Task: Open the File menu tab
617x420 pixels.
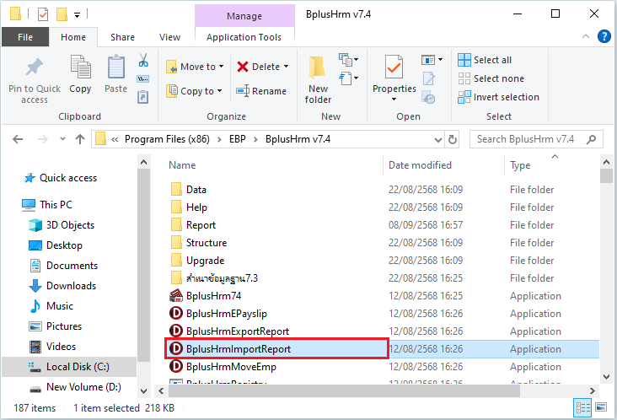Action: (x=25, y=37)
